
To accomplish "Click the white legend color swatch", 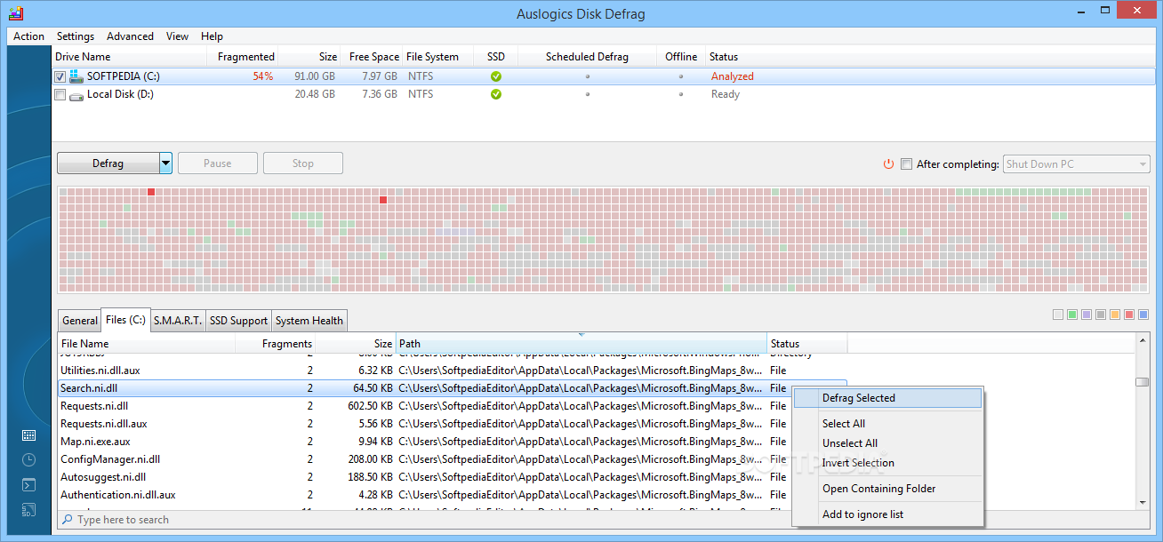I will click(1058, 315).
